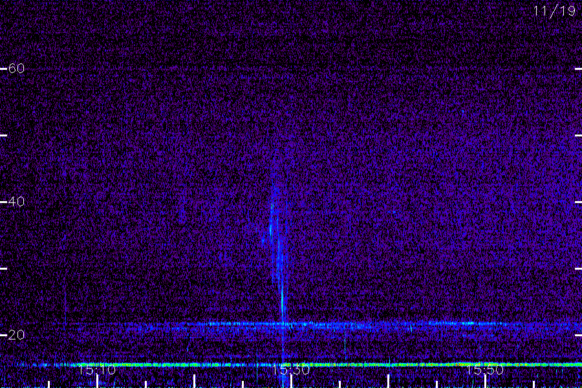This screenshot has height=388, width=582.
Task: Click the 60 frequency axis label
Action: [16, 69]
